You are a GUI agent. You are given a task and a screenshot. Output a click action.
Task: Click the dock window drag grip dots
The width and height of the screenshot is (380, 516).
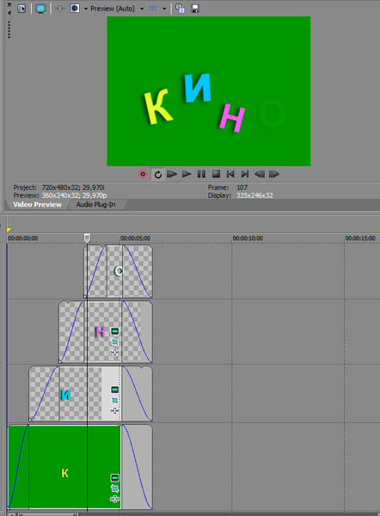pos(9,30)
